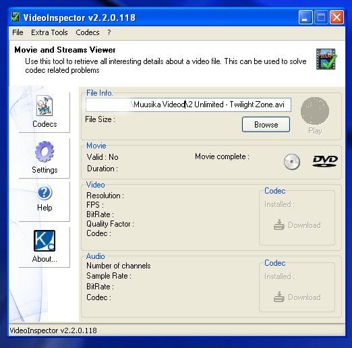This screenshot has width=352, height=348.
Task: Open the About KC Softwares icon
Action: pos(45,241)
